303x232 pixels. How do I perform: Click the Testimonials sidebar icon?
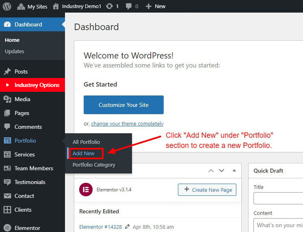tap(7, 182)
